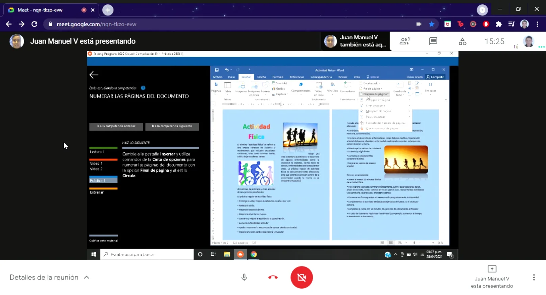Go back using the training program arrow
The image size is (546, 295).
[x=94, y=75]
